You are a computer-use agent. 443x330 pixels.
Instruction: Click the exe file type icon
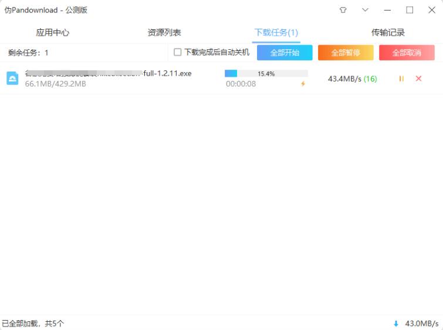coord(12,78)
